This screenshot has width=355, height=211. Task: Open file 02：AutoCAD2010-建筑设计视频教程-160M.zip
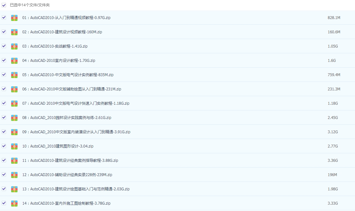[62, 32]
